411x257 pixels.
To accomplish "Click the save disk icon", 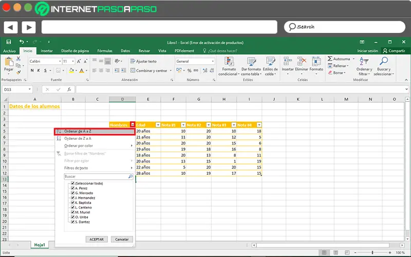I will coord(9,42).
